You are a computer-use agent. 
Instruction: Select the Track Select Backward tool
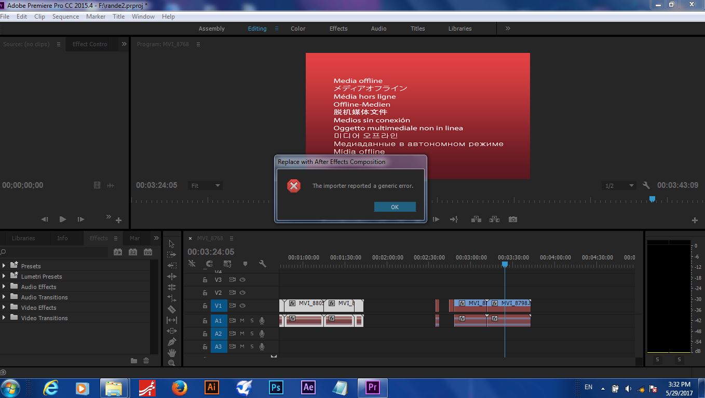(x=172, y=266)
